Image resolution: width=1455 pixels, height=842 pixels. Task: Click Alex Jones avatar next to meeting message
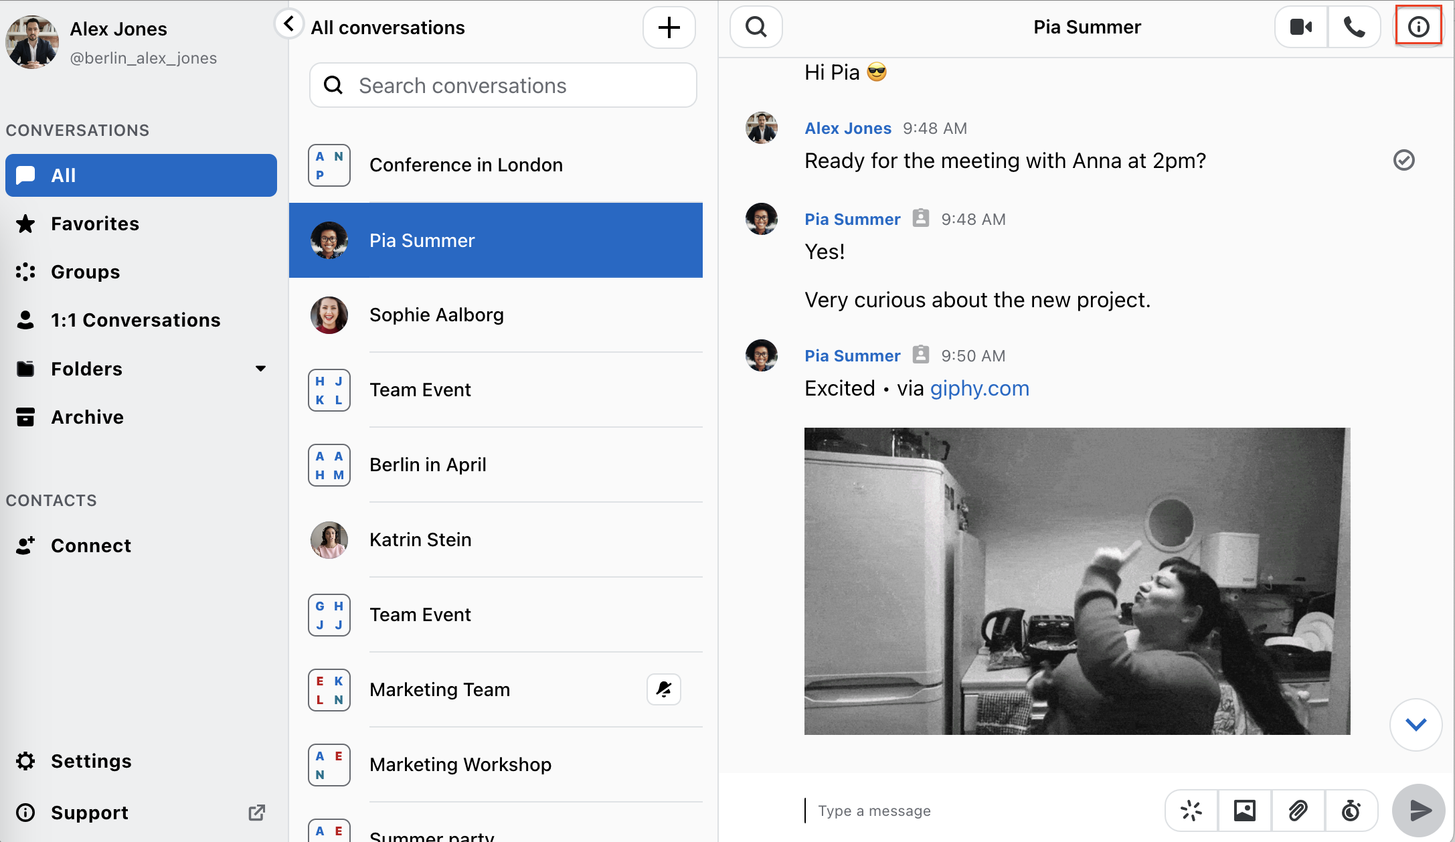pyautogui.click(x=762, y=128)
